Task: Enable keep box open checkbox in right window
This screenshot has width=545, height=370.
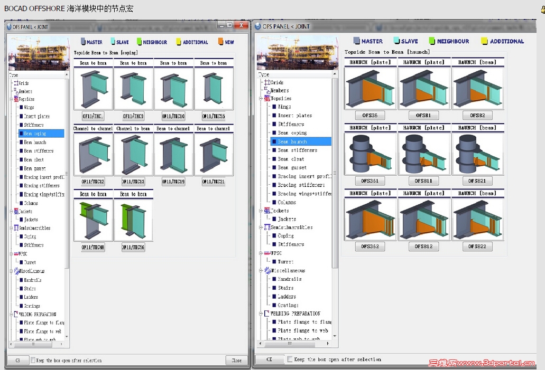Action: [290, 359]
